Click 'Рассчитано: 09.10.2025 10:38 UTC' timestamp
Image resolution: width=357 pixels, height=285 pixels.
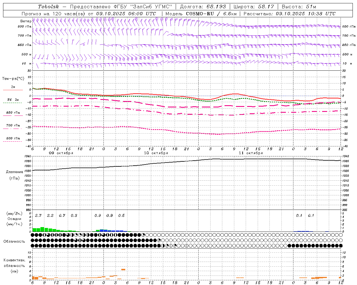tap(290, 14)
